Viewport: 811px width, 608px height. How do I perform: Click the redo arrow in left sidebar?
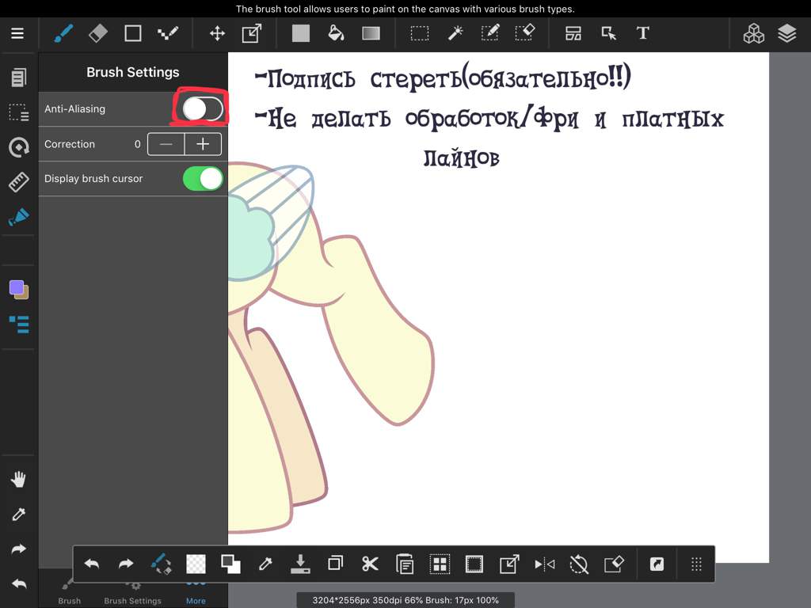tap(19, 549)
